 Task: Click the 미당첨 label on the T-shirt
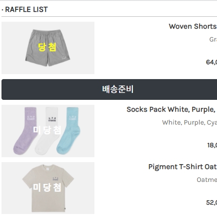47,187
